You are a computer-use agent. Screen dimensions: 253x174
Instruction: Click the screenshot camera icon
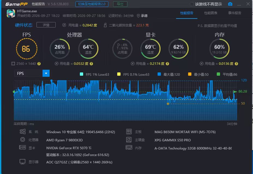coord(230,4)
